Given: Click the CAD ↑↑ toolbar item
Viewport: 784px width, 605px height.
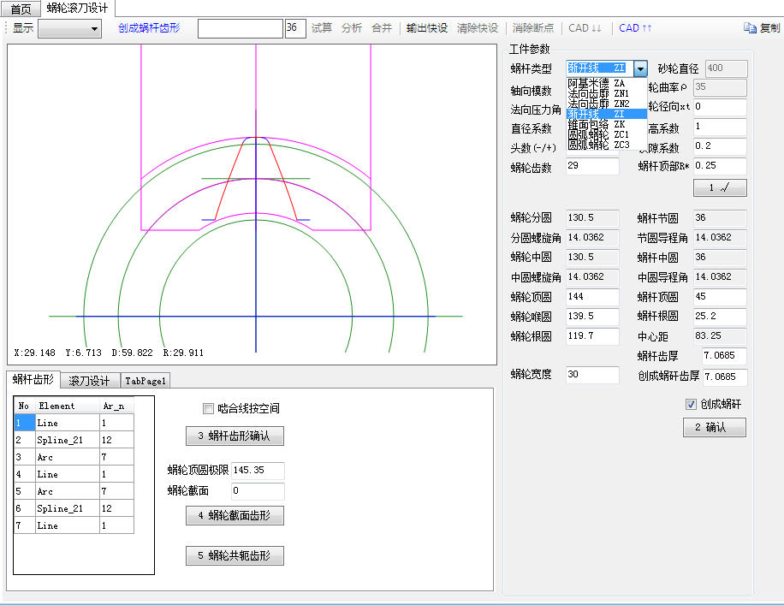Looking at the screenshot, I should pos(635,28).
